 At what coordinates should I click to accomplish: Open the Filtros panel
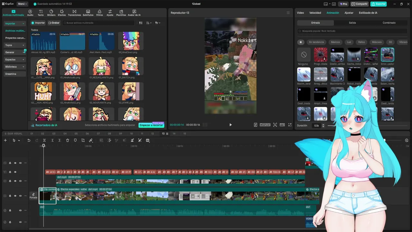coord(99,13)
